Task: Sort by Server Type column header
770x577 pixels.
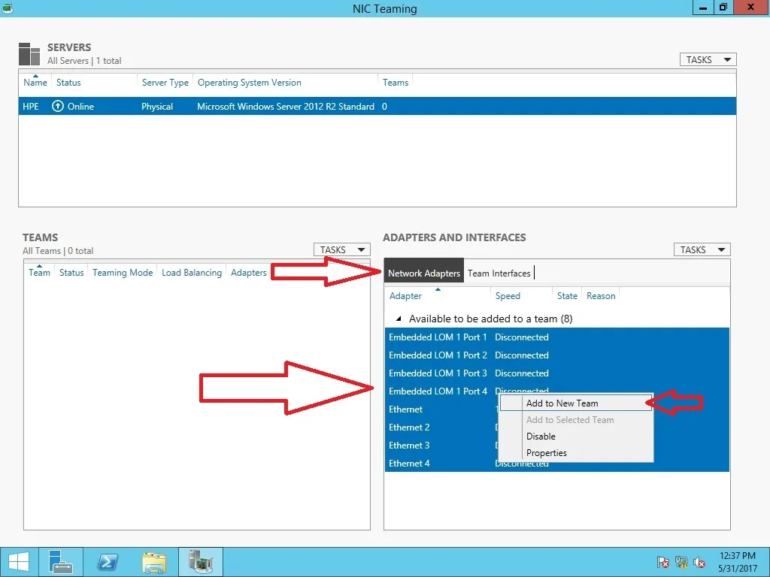Action: pos(165,83)
